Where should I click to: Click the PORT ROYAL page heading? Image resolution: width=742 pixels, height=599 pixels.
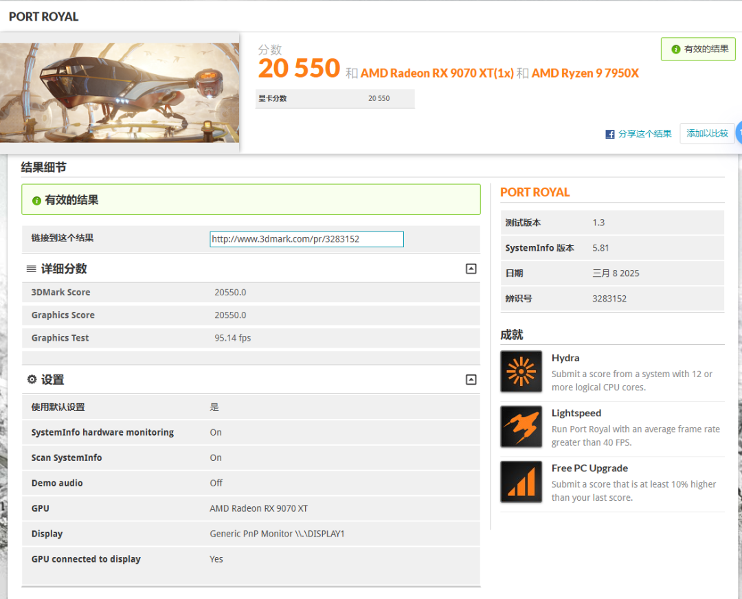[x=43, y=16]
